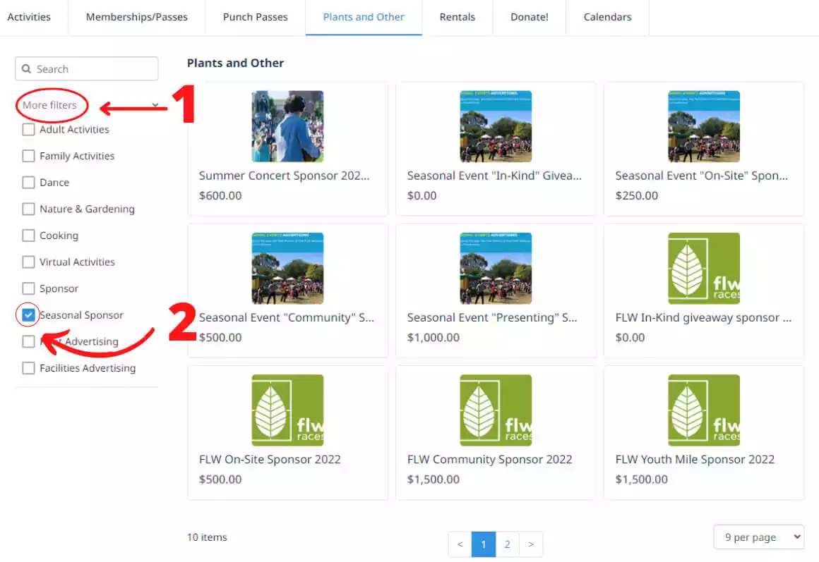This screenshot has height=562, width=819.
Task: Click the Plants and Other heading
Action: (236, 63)
